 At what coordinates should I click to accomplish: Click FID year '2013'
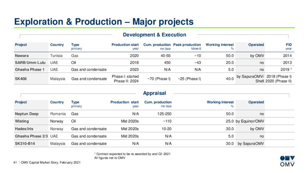click(287, 63)
